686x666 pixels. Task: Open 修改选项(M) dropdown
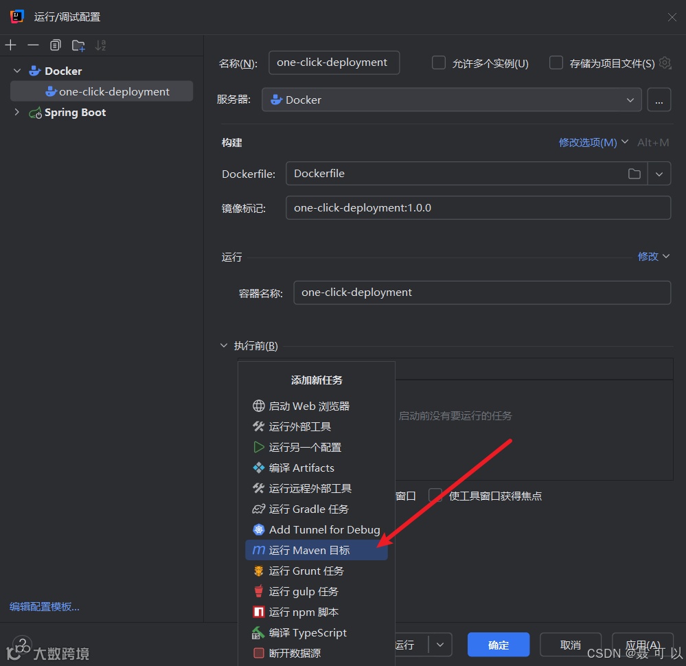[x=593, y=142]
